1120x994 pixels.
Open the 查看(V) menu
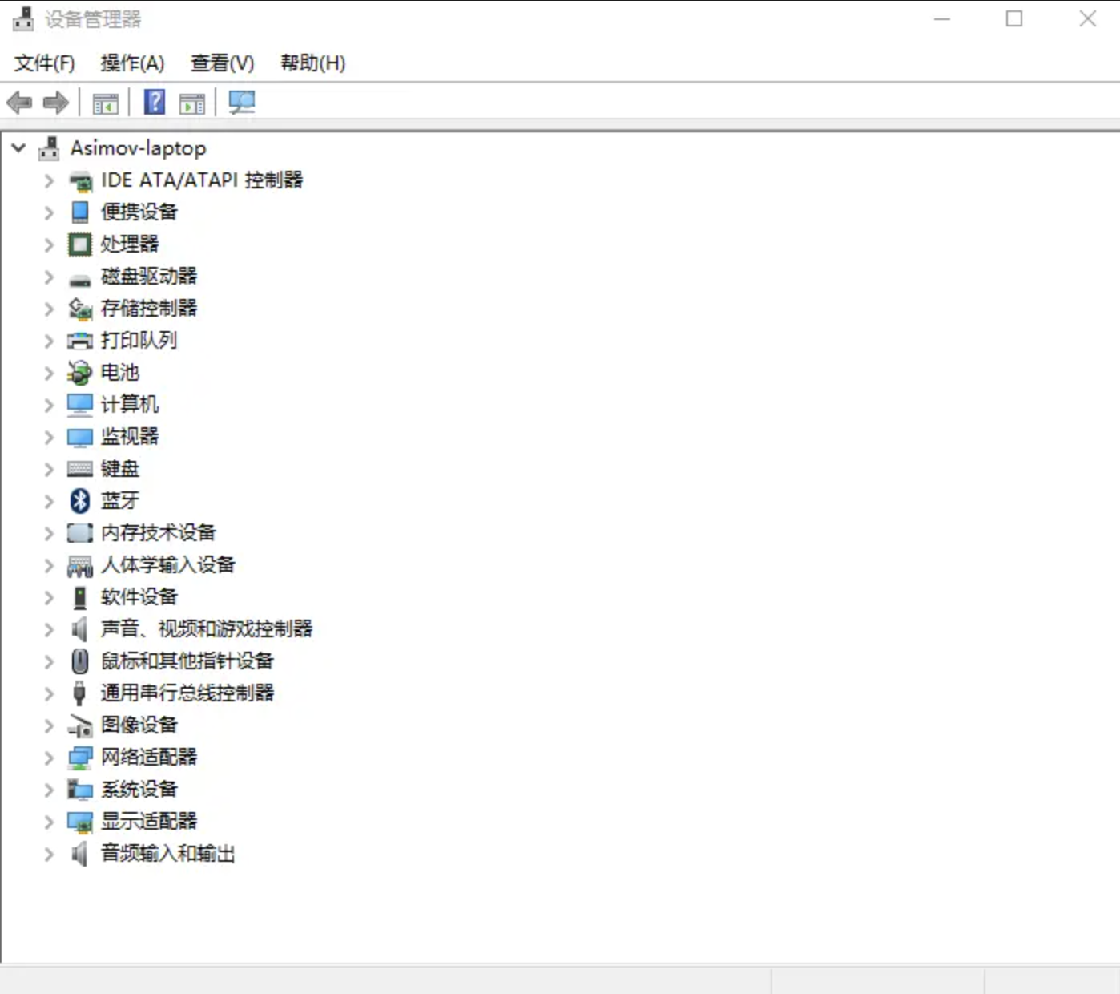click(222, 63)
